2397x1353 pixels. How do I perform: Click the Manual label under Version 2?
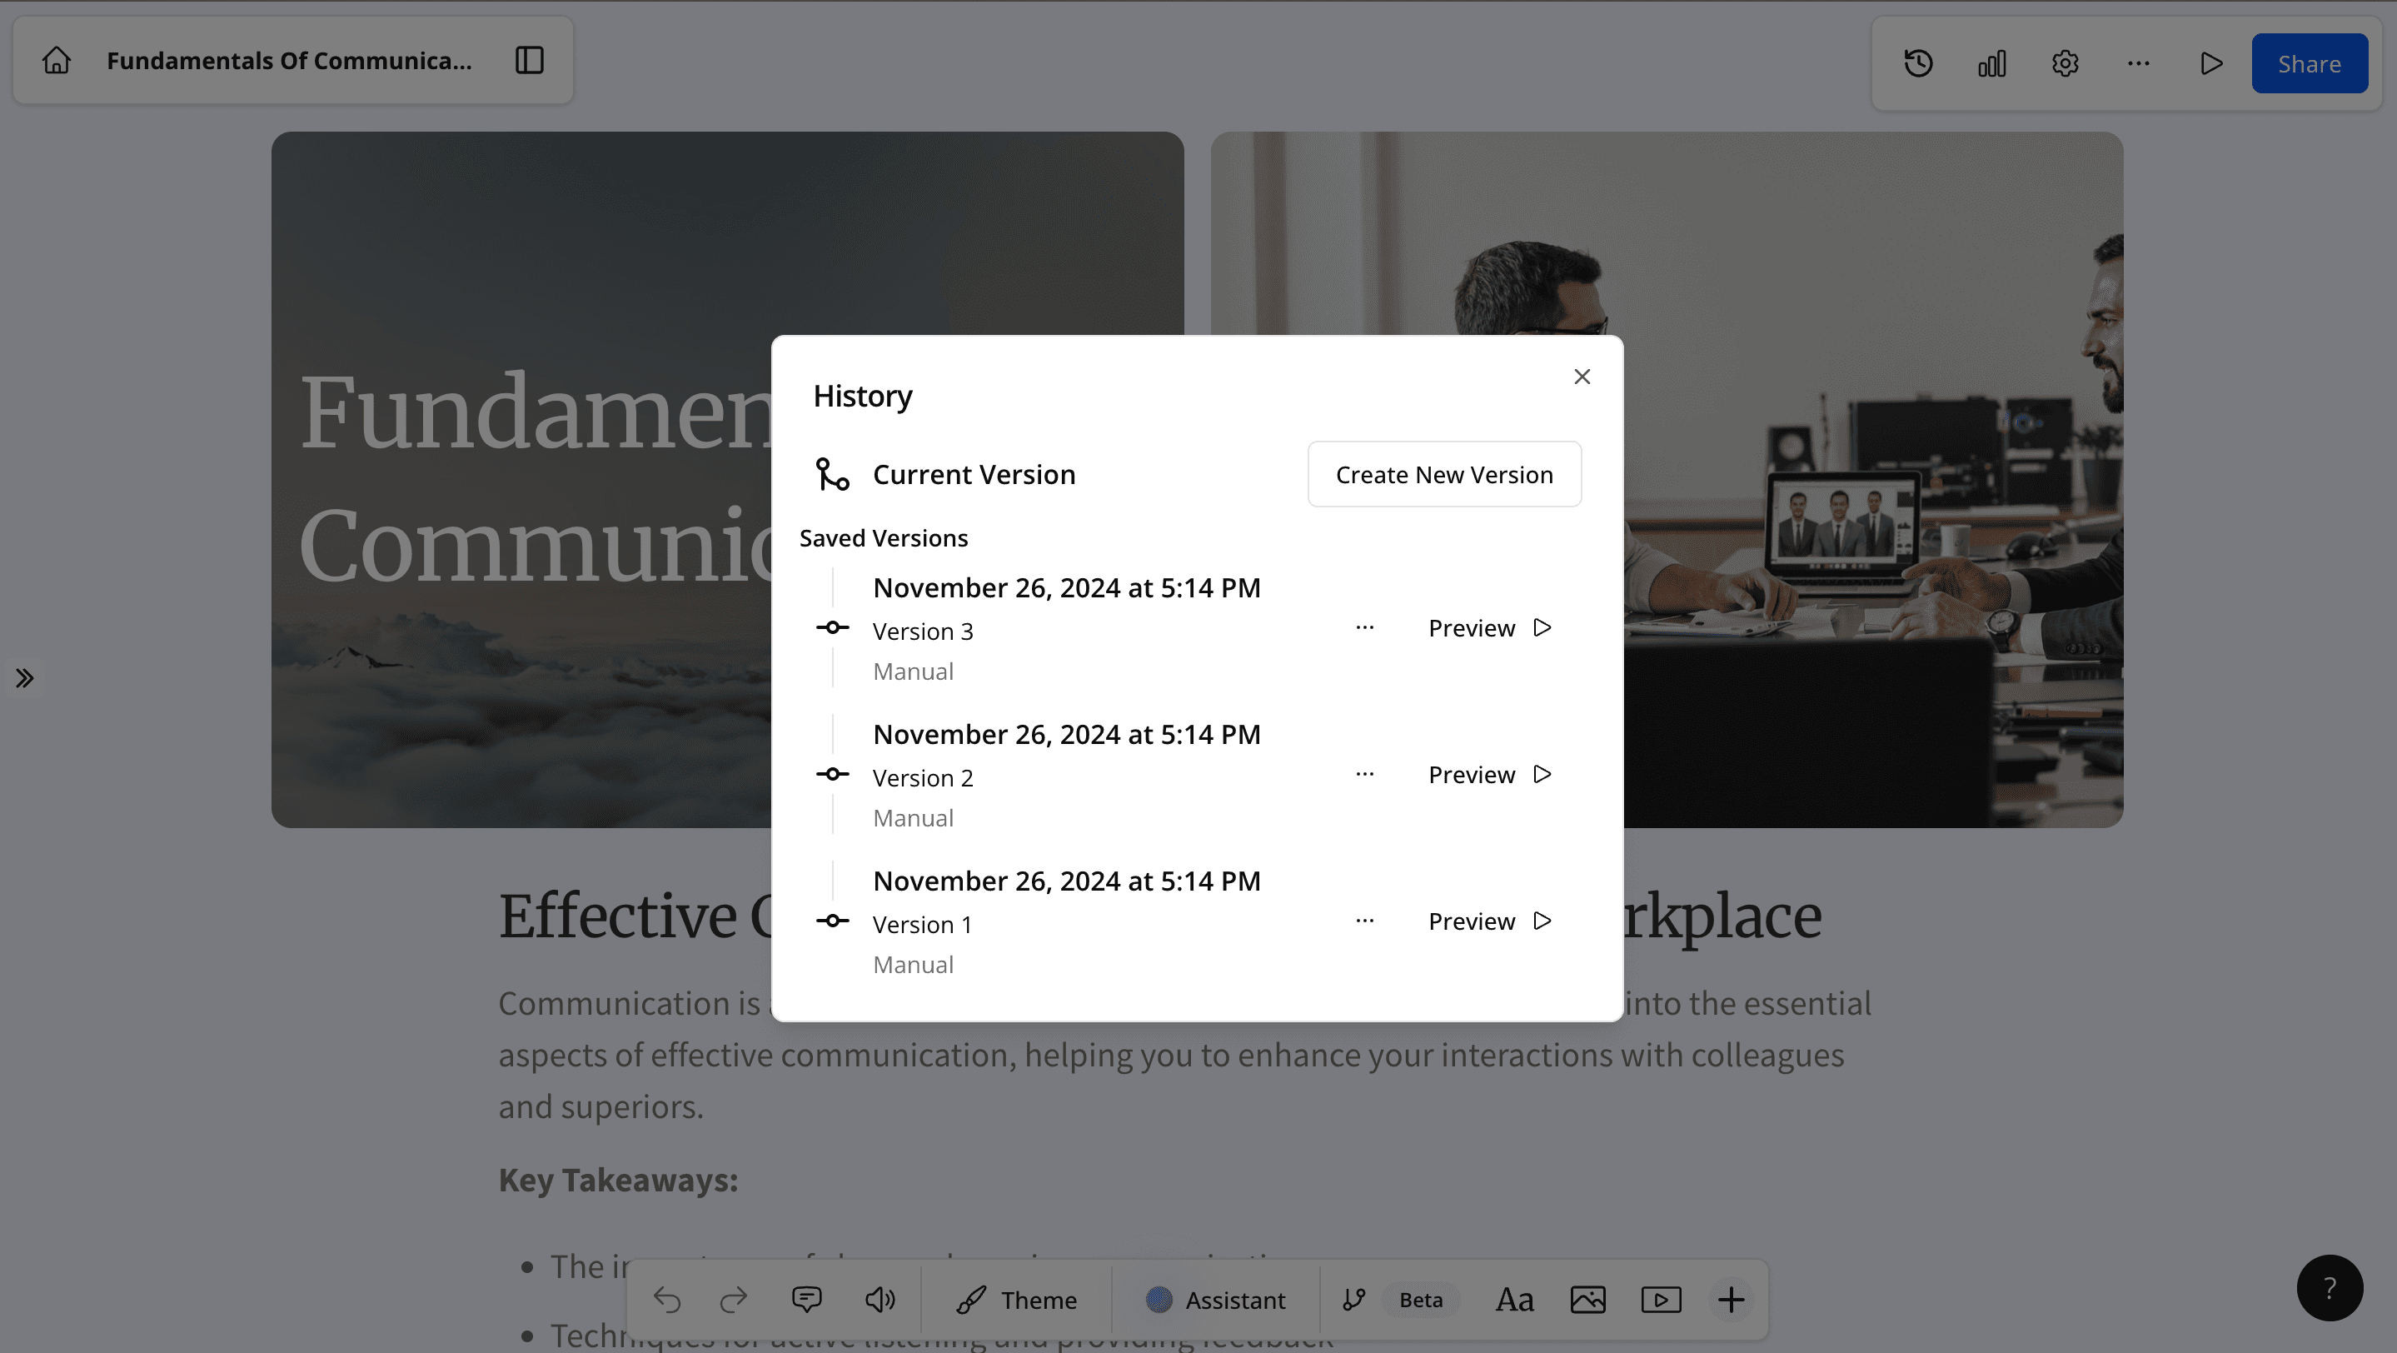(913, 818)
